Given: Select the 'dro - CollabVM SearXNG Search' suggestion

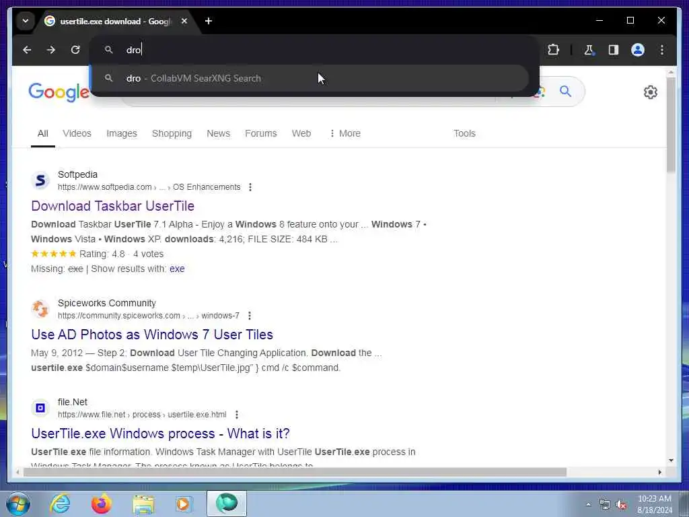Looking at the screenshot, I should point(310,78).
